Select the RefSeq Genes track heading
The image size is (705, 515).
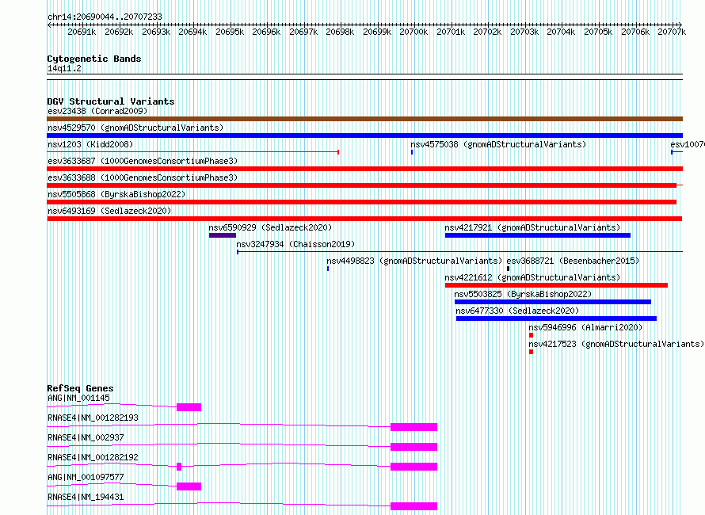pos(81,388)
